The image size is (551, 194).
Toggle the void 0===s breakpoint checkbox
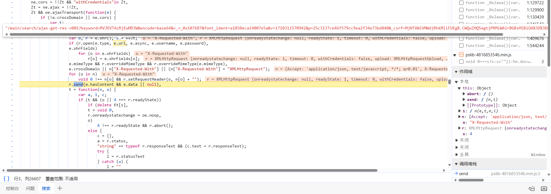(x=461, y=61)
